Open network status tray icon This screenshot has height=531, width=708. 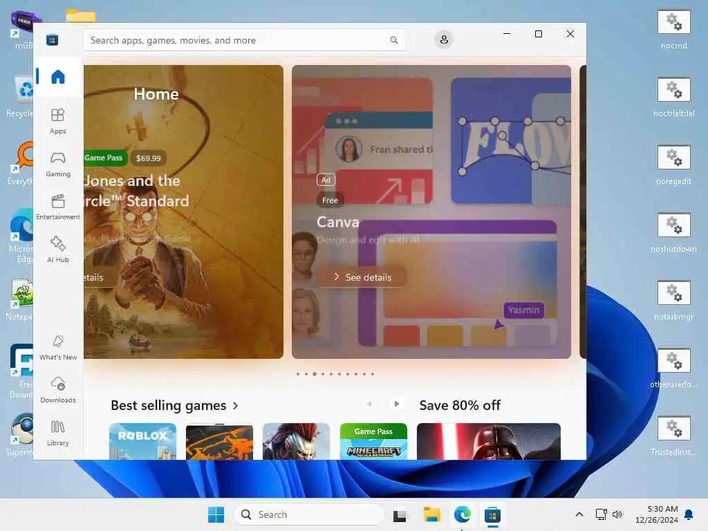click(x=602, y=514)
